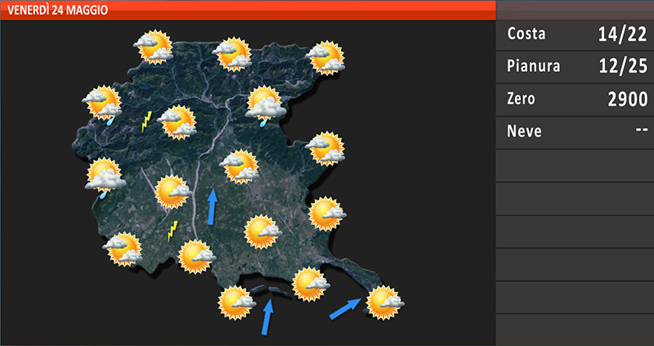Image resolution: width=654 pixels, height=346 pixels.
Task: Click the diagonal wind arrow pointing northeast
Action: click(x=345, y=308)
